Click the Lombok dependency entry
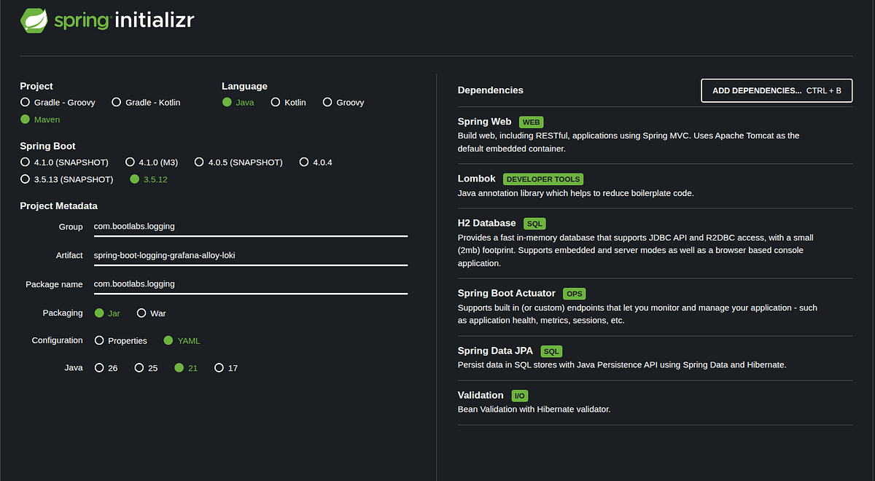Screen dimensions: 875x481 point(655,185)
